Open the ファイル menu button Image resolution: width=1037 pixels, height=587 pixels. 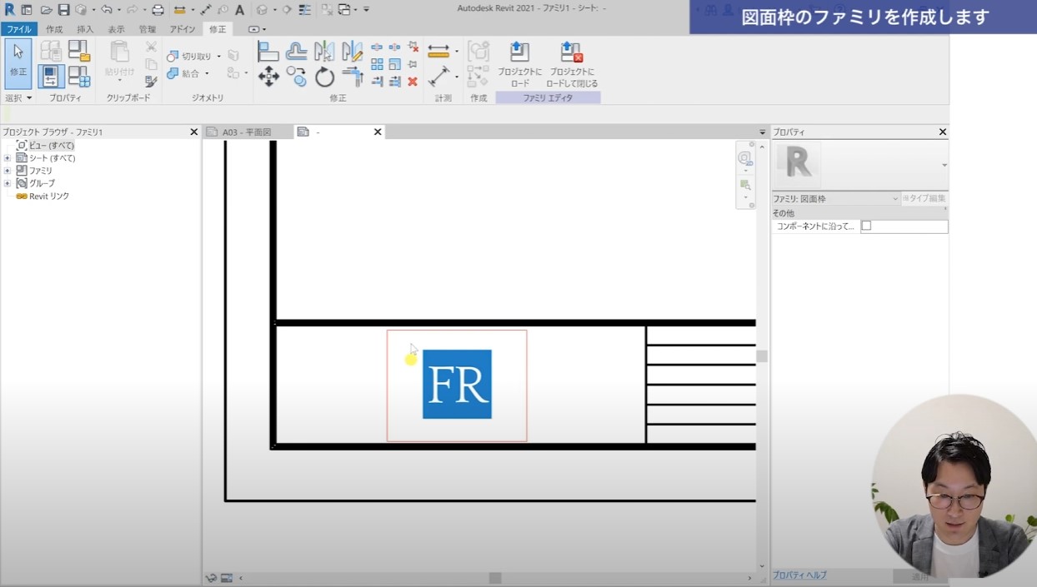(x=18, y=29)
